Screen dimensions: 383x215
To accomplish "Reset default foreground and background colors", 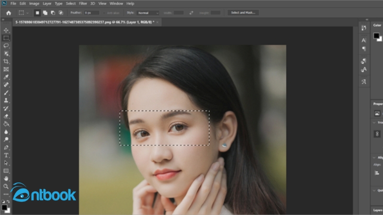I will tap(3, 202).
